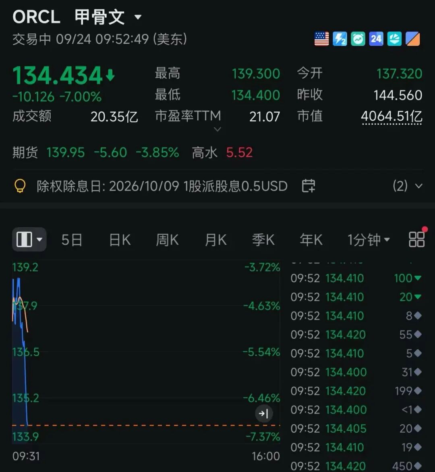Tap the trading status time 09/24 09:52:49
Screen dimensions: 435x472
tap(102, 39)
